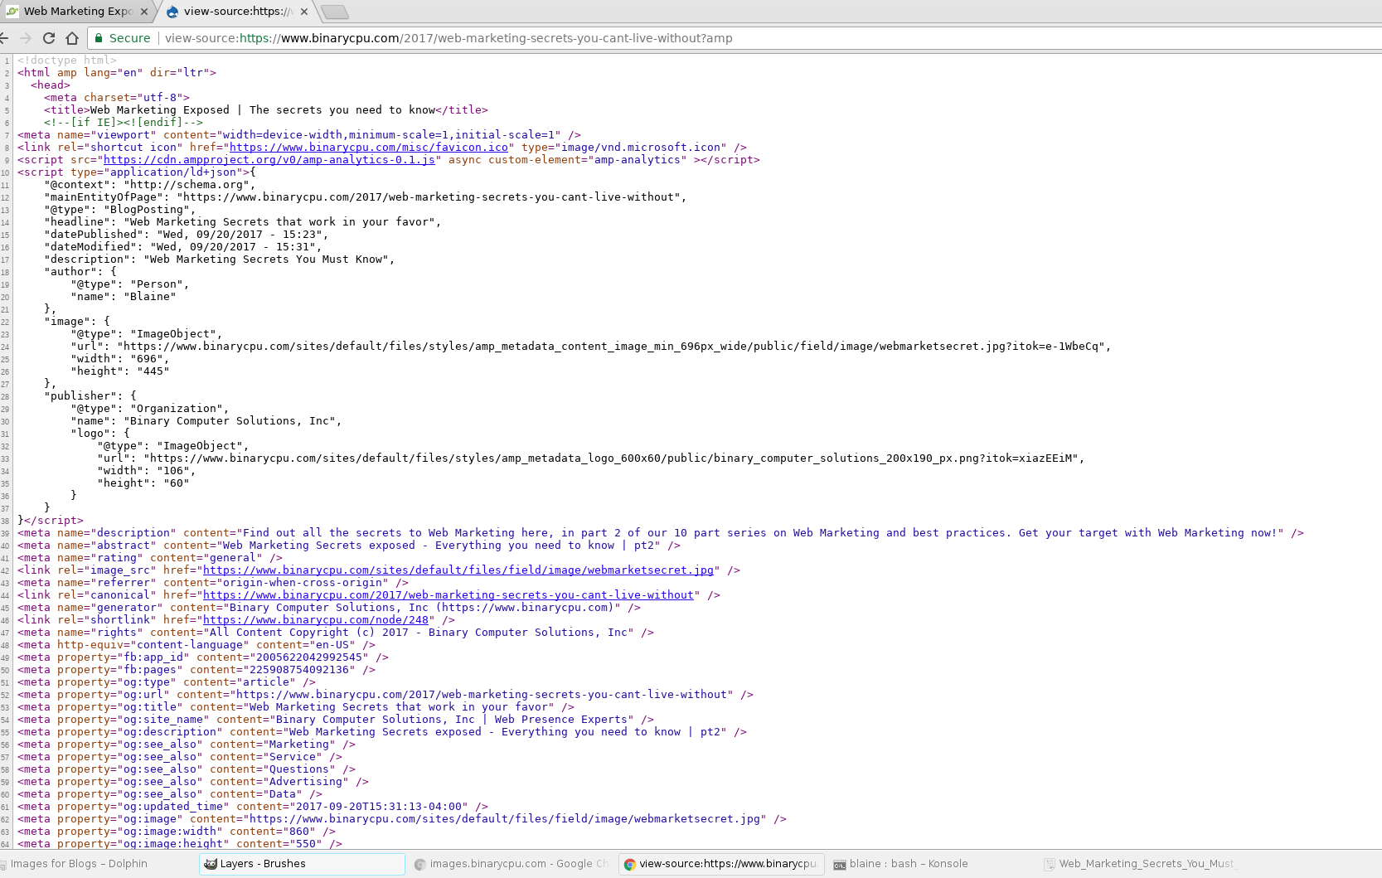Viewport: 1382px width, 878px height.
Task: Click the rights meta copyright text
Action: (419, 633)
